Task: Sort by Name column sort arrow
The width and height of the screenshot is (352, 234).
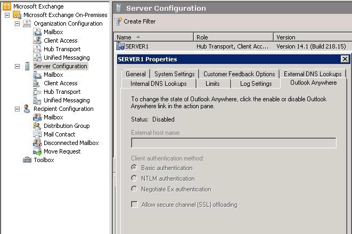Action: click(138, 37)
